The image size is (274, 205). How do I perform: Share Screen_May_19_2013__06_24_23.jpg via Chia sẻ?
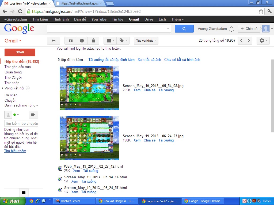(x=149, y=140)
